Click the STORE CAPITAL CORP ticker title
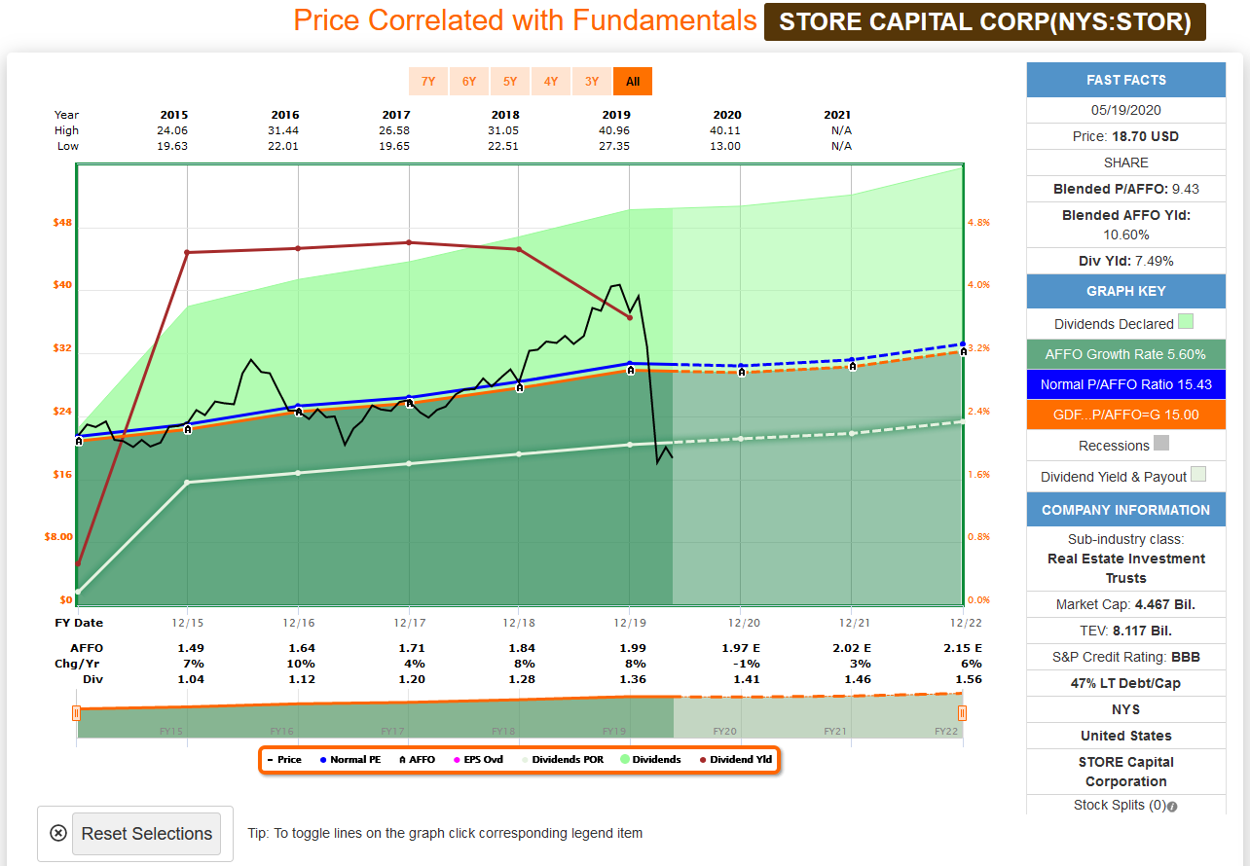1250x866 pixels. (x=985, y=21)
